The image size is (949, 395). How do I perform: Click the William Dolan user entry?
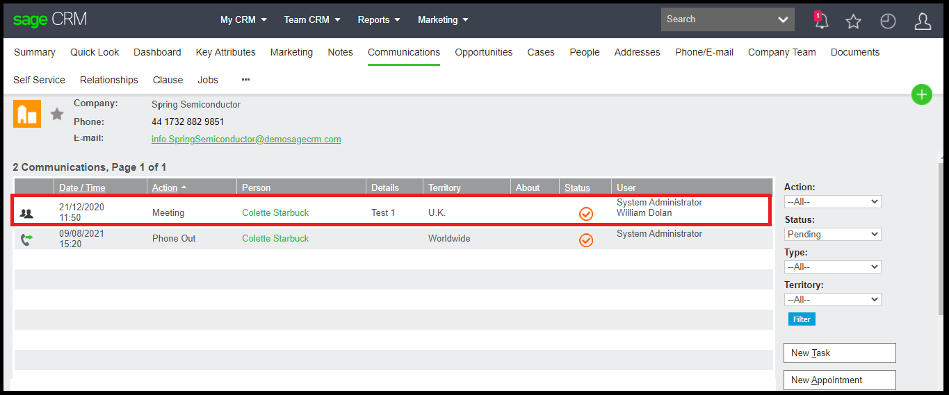point(644,213)
